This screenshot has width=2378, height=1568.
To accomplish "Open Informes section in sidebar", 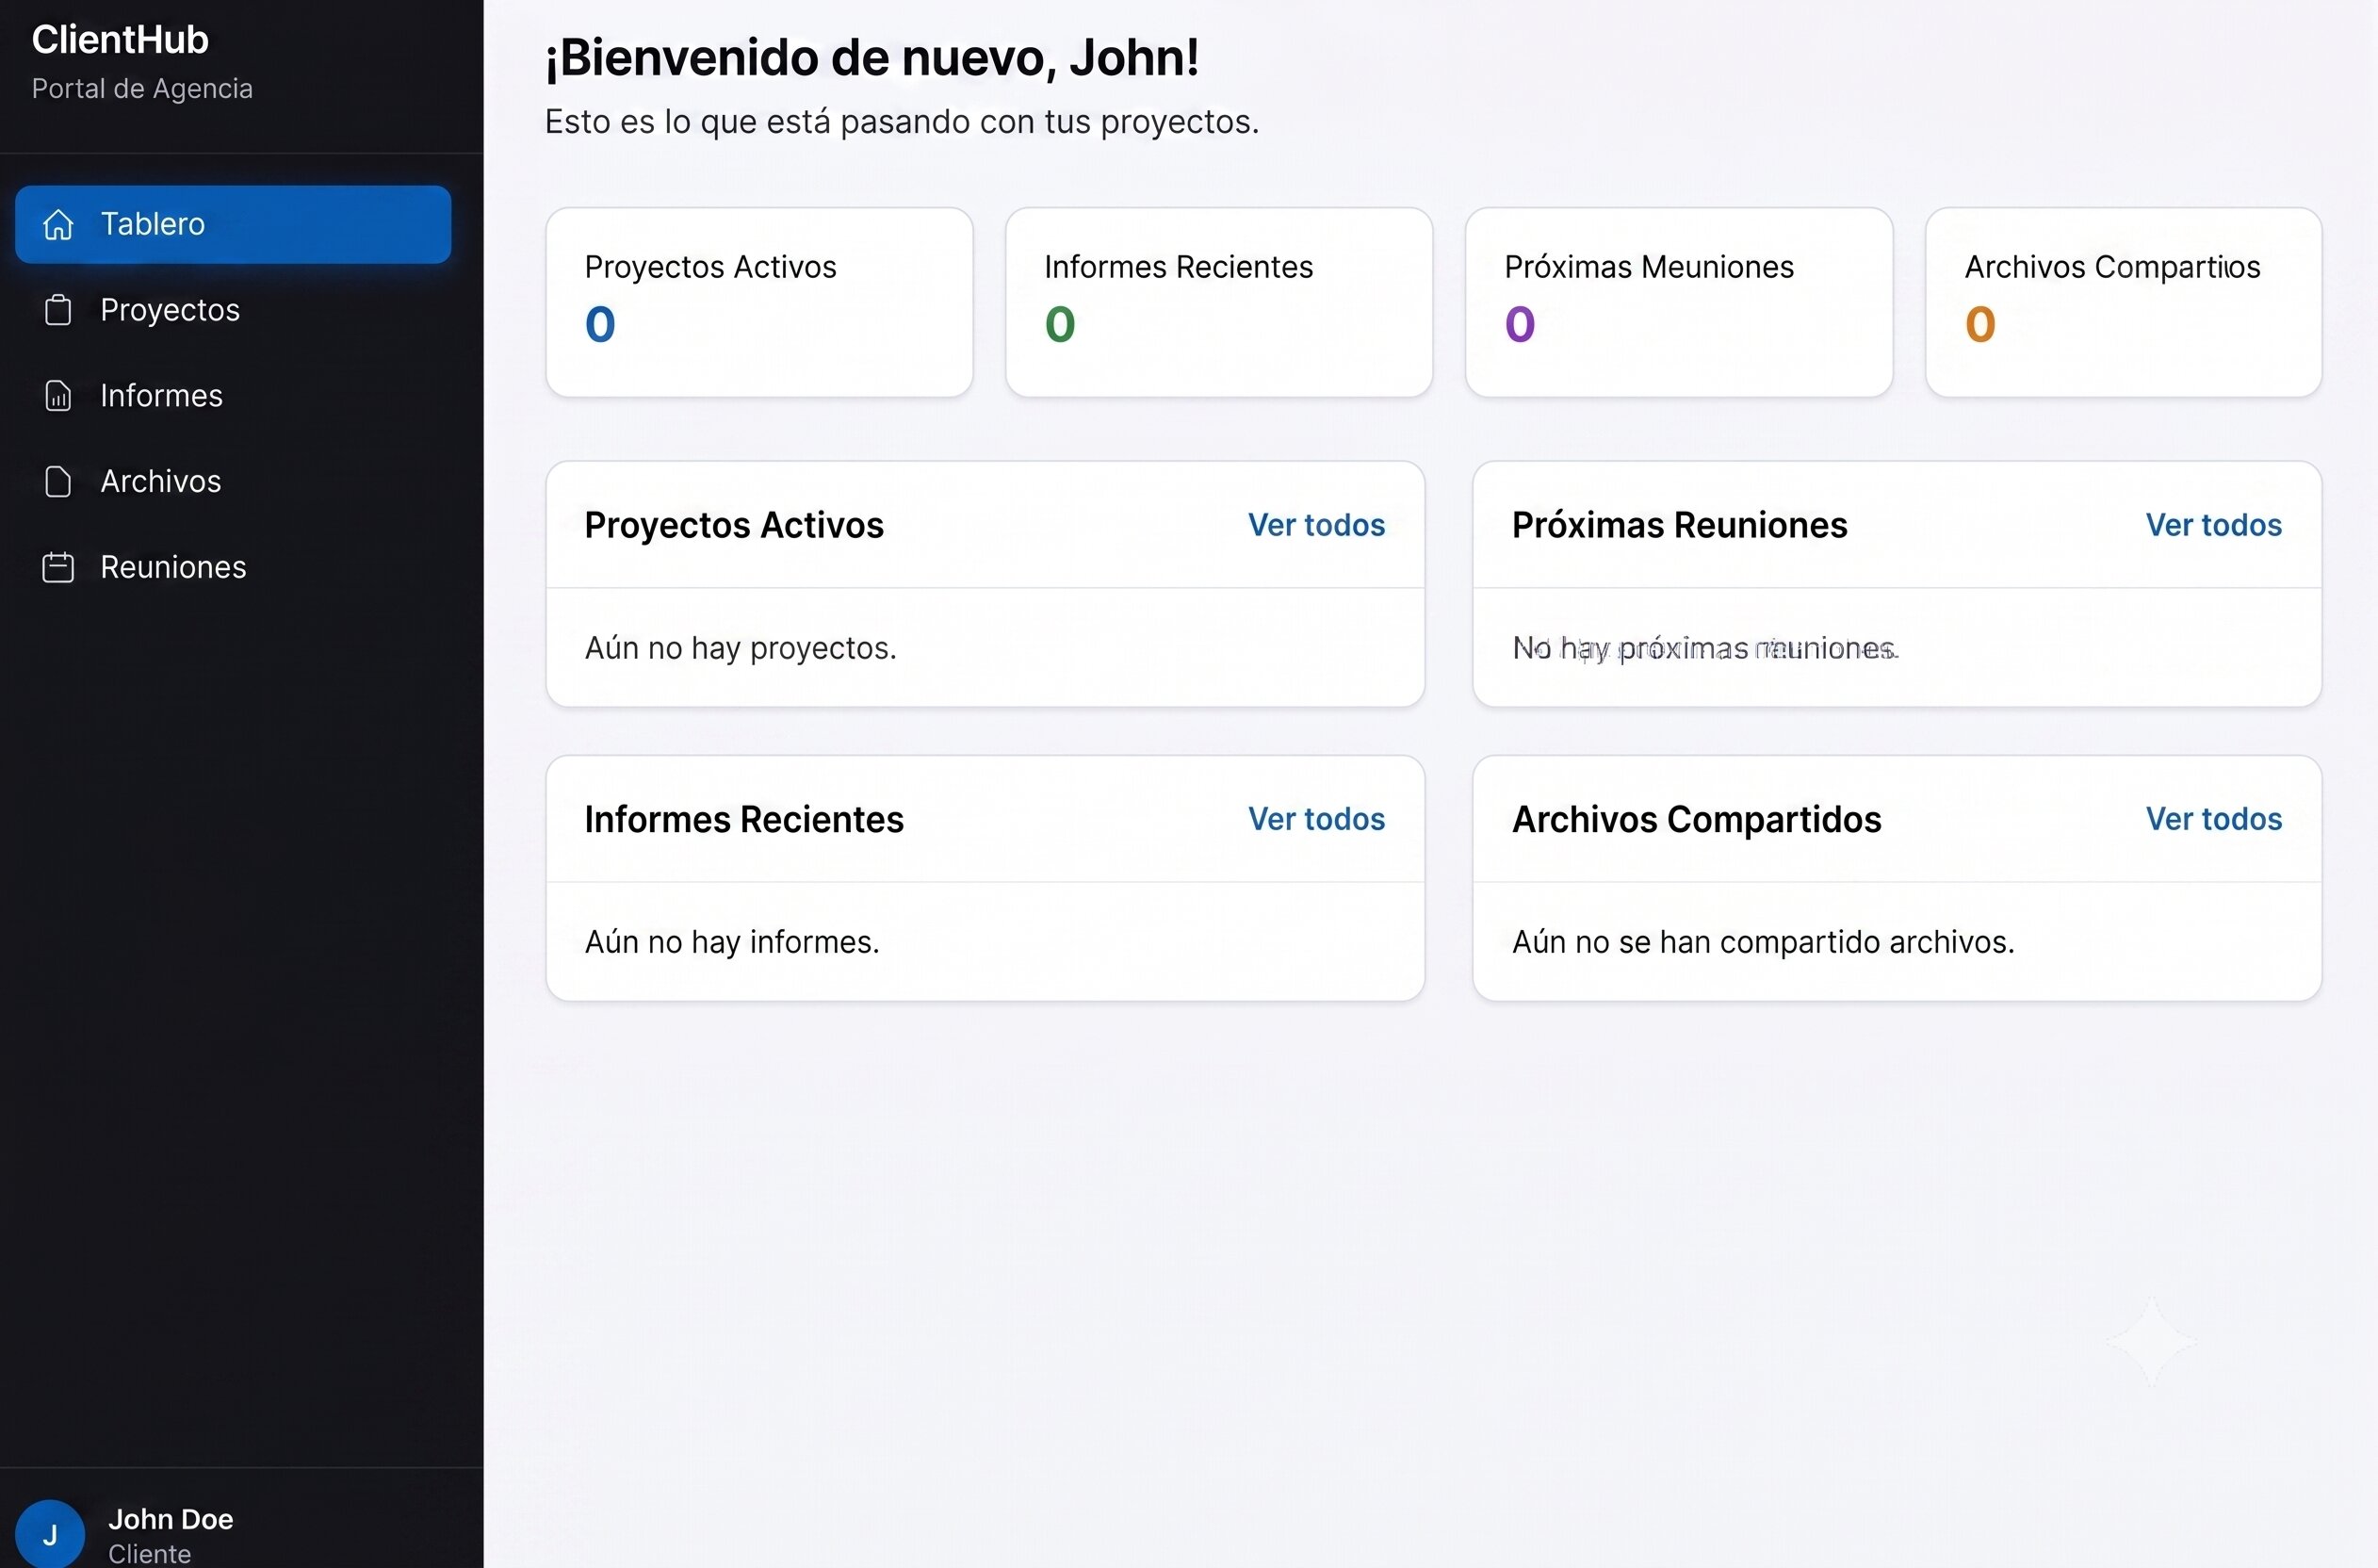I will 233,396.
